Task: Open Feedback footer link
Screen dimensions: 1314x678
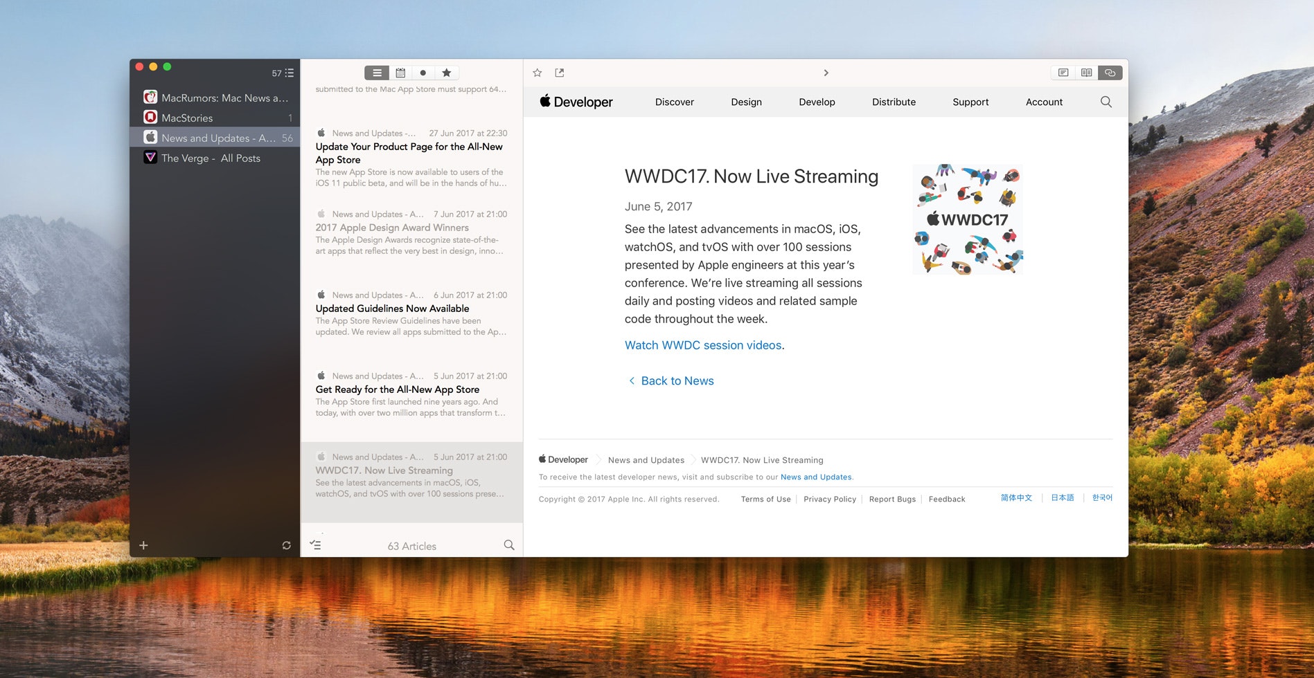Action: tap(947, 499)
